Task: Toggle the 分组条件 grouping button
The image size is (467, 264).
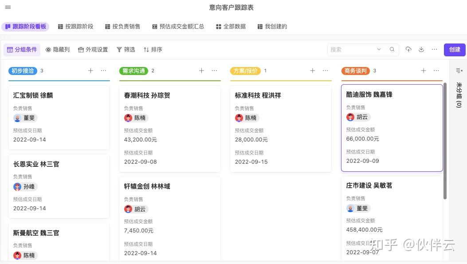Action: [22, 50]
